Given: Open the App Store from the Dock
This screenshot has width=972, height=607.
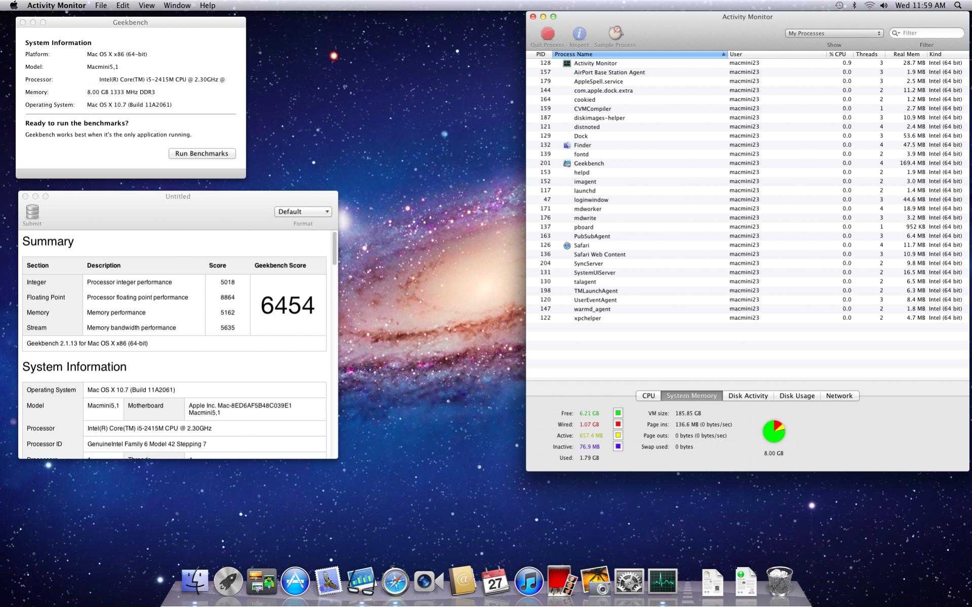Looking at the screenshot, I should 295,581.
